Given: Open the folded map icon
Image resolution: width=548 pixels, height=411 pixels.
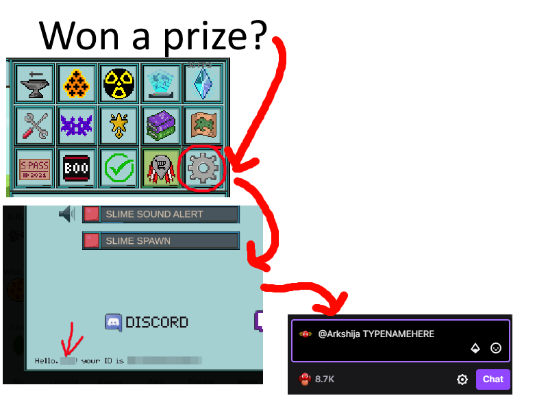Looking at the screenshot, I should pyautogui.click(x=203, y=126).
